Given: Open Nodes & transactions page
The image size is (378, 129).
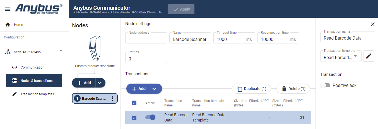Looking at the screenshot, I should pos(34,81).
